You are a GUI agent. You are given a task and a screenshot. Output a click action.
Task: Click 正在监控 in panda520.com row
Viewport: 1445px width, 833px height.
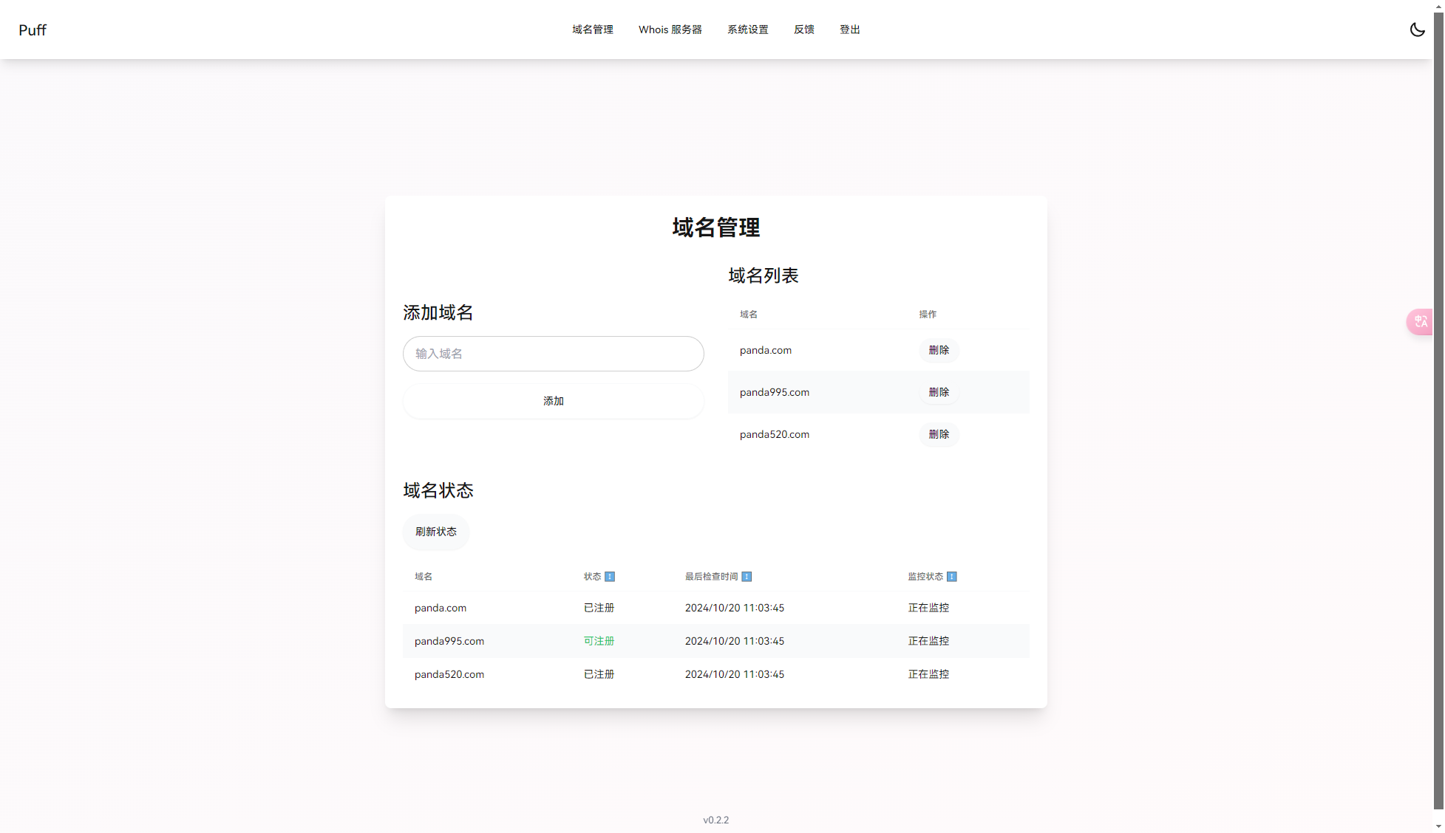point(929,674)
